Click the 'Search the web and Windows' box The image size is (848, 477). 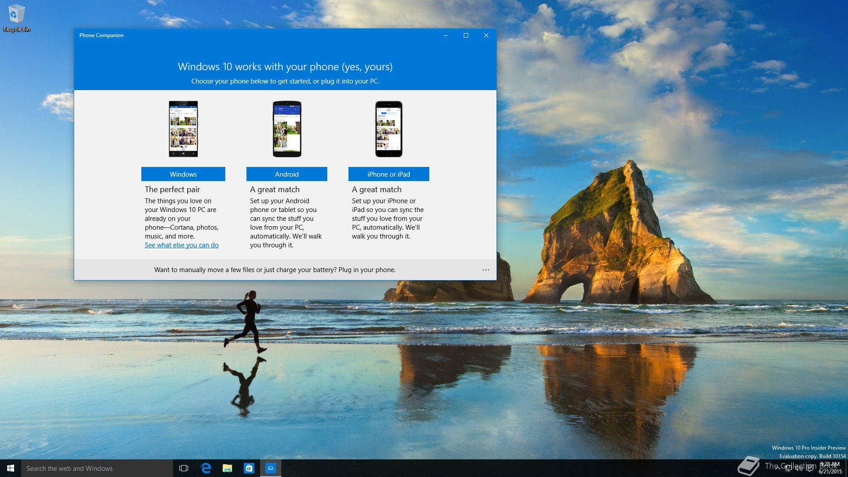coord(97,468)
